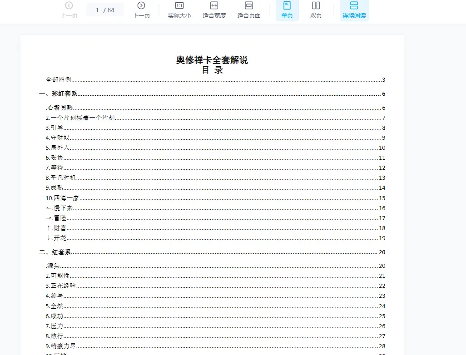Viewport: 466px width, 355px height.
Task: Open TOC entry 4.守财奴
Action: point(215,138)
